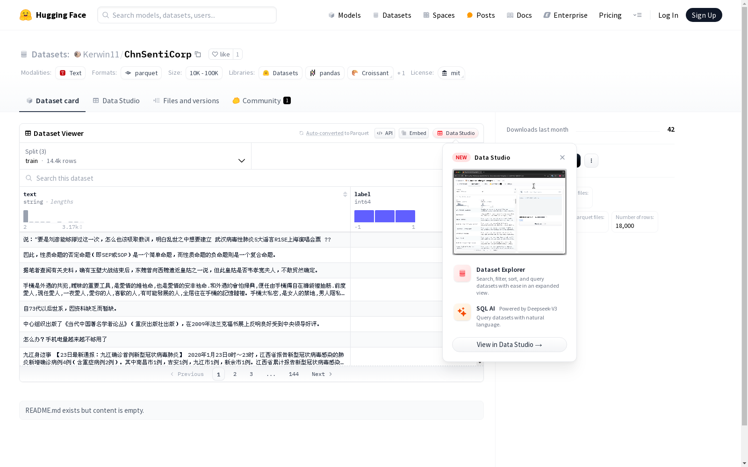Viewport: 748px width, 467px height.
Task: Open Docs
Action: click(519, 15)
